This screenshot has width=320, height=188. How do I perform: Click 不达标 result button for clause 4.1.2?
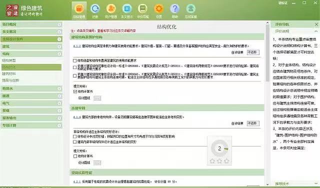click(253, 52)
